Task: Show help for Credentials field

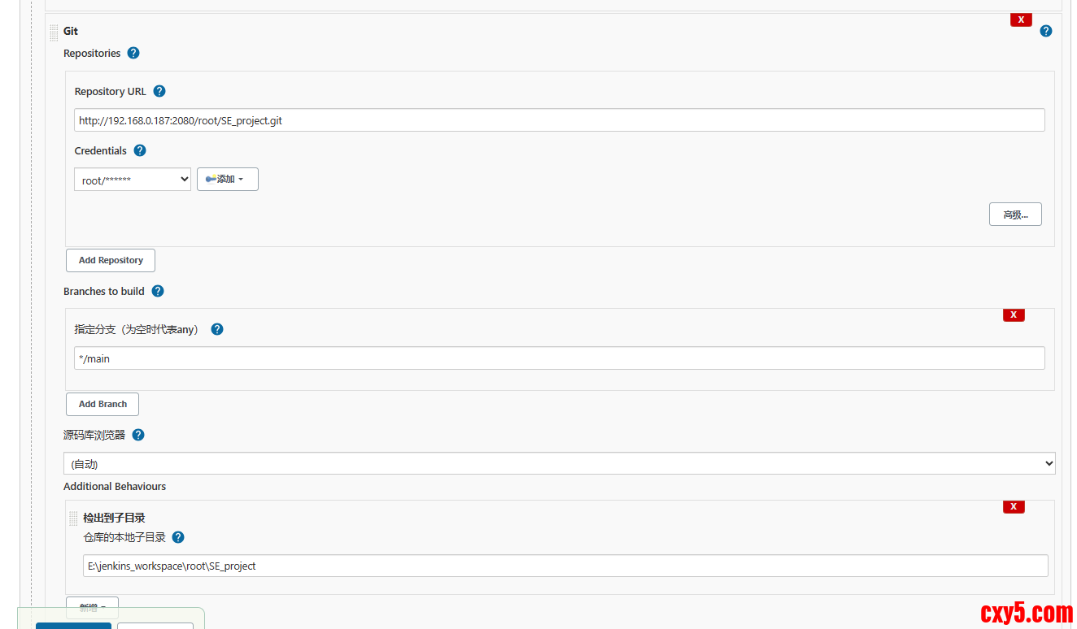Action: click(140, 150)
